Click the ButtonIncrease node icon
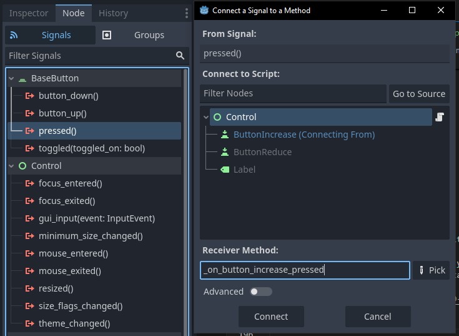The image size is (459, 336). tap(225, 135)
